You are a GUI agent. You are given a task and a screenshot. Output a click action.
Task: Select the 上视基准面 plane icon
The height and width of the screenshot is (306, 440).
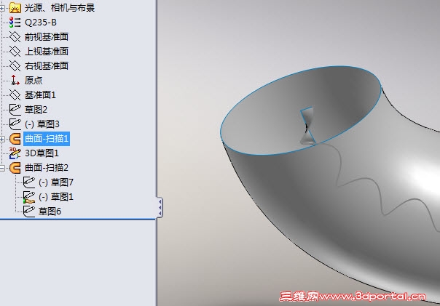click(15, 51)
